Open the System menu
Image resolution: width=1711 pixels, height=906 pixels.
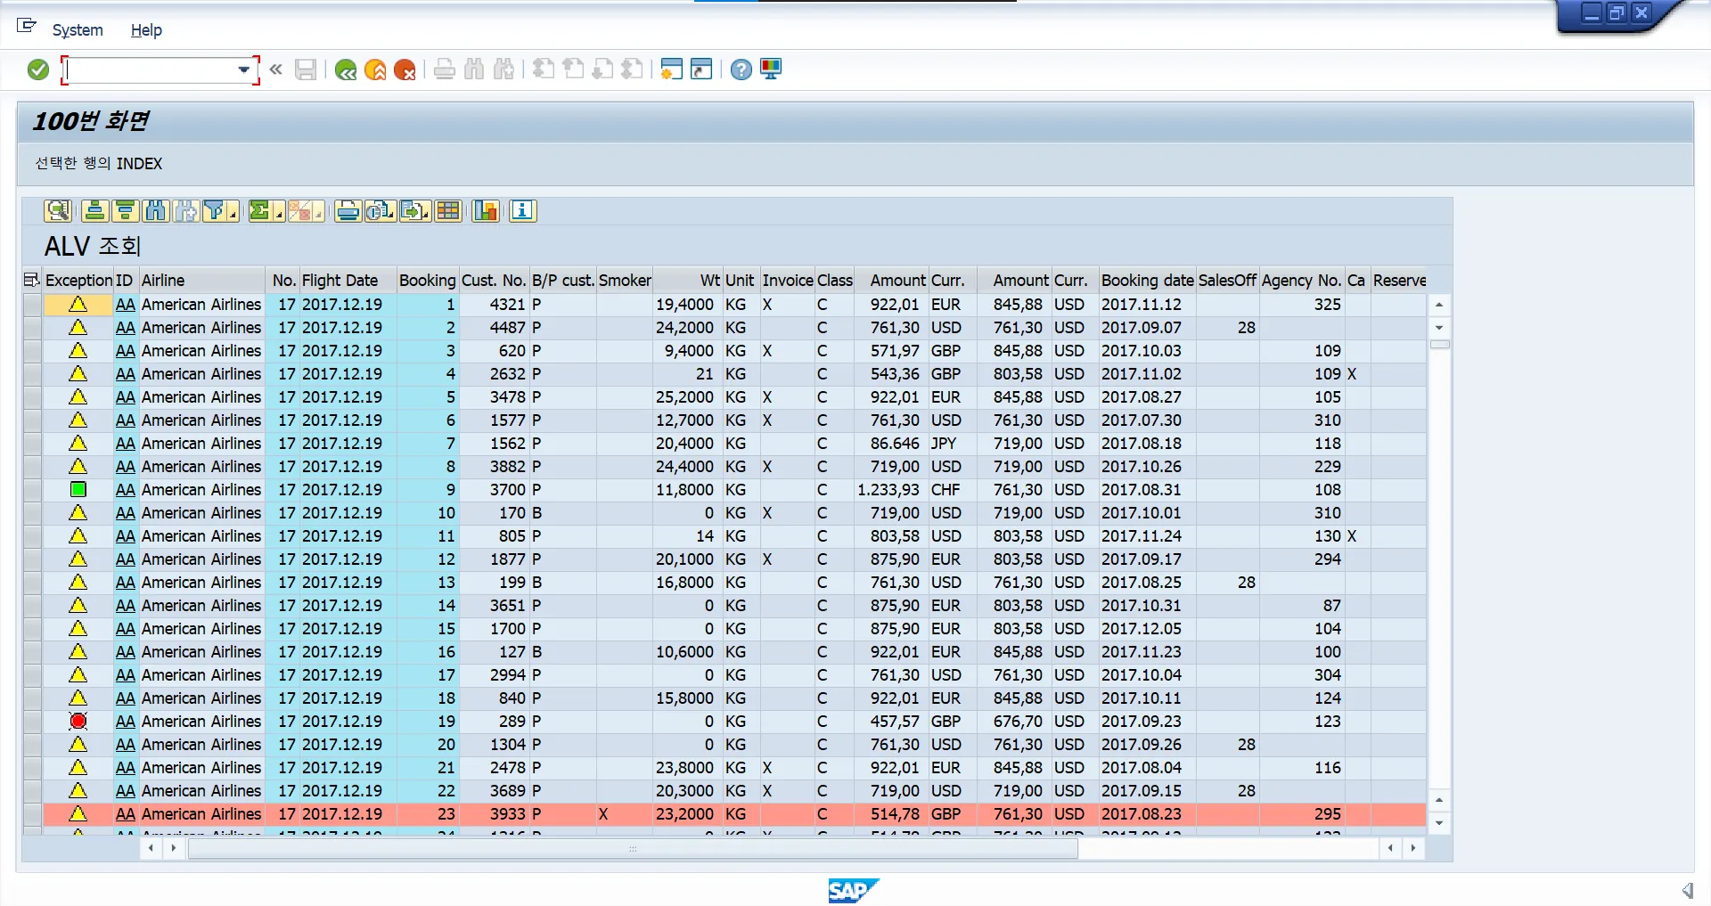[x=78, y=30]
